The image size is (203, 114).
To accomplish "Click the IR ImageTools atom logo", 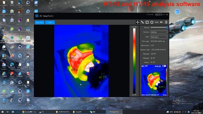I will point(37,16).
